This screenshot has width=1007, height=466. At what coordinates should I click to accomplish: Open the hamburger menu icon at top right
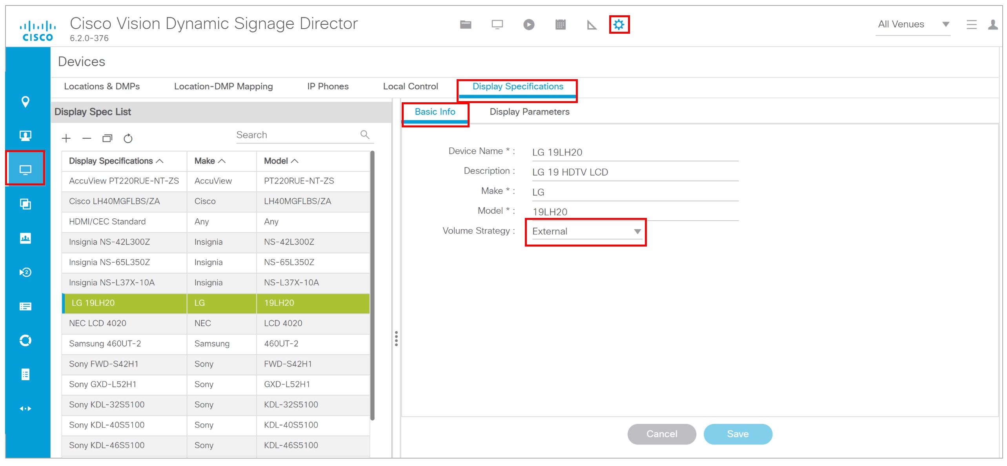point(971,25)
